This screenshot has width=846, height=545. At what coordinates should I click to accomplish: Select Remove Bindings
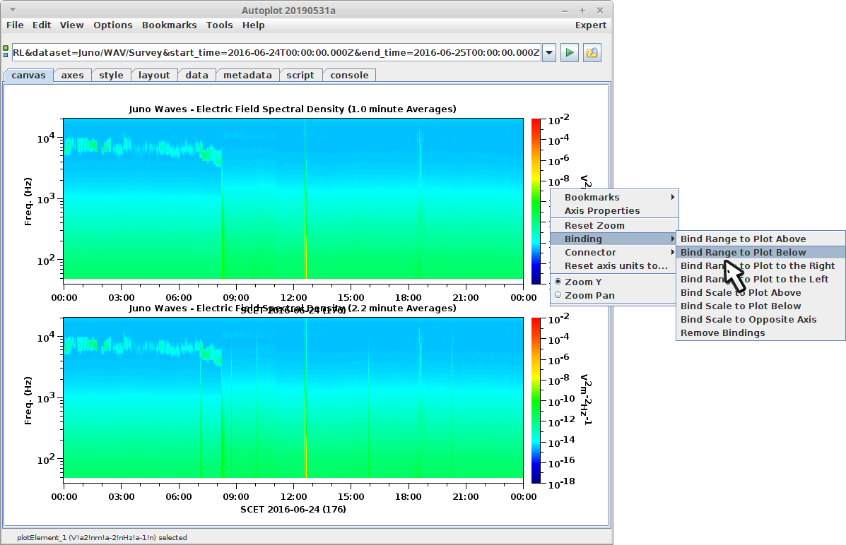(x=760, y=333)
